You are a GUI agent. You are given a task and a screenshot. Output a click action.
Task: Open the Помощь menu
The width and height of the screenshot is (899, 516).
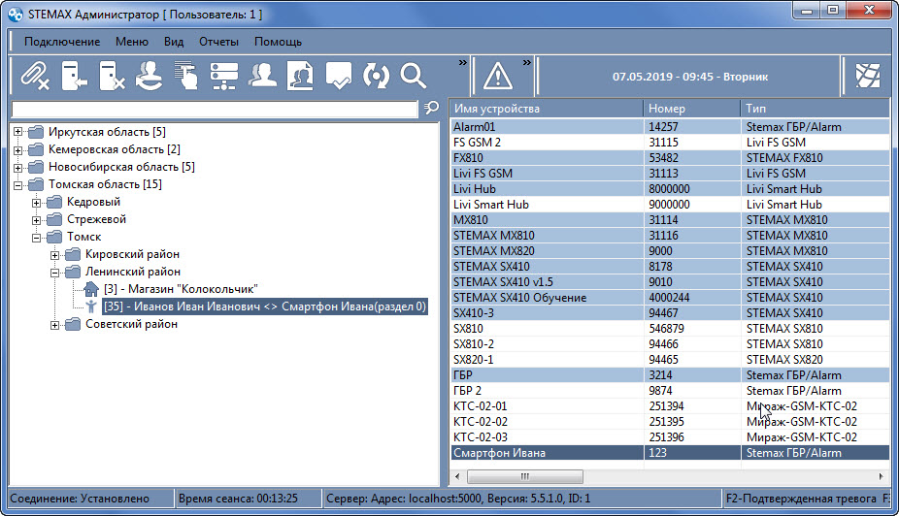tap(278, 42)
